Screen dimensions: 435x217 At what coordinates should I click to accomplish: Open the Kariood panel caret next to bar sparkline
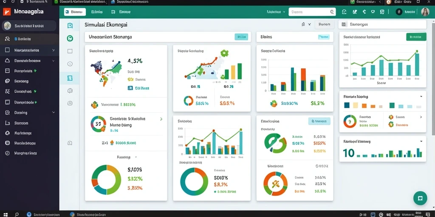421,142
